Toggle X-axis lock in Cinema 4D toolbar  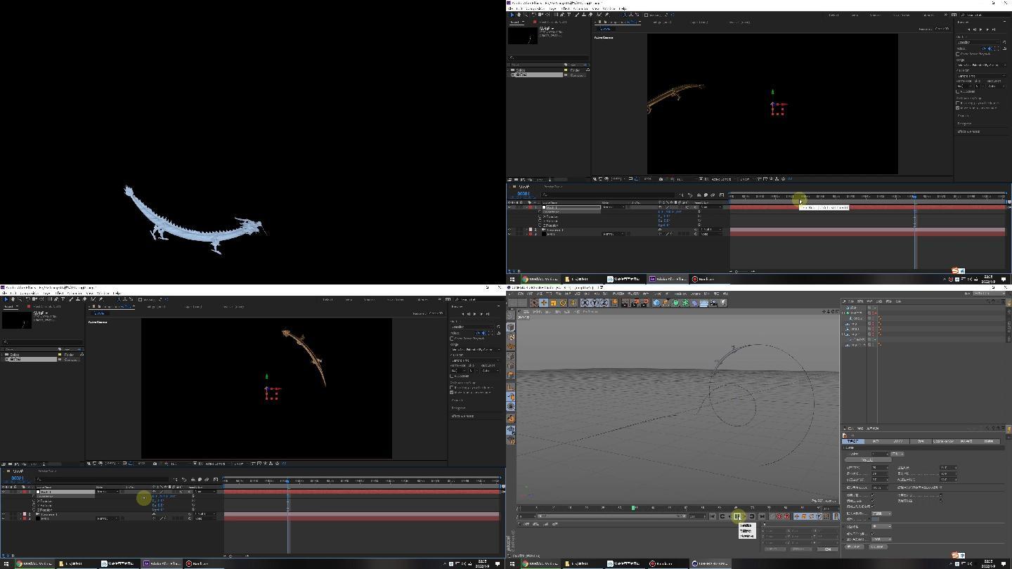585,303
